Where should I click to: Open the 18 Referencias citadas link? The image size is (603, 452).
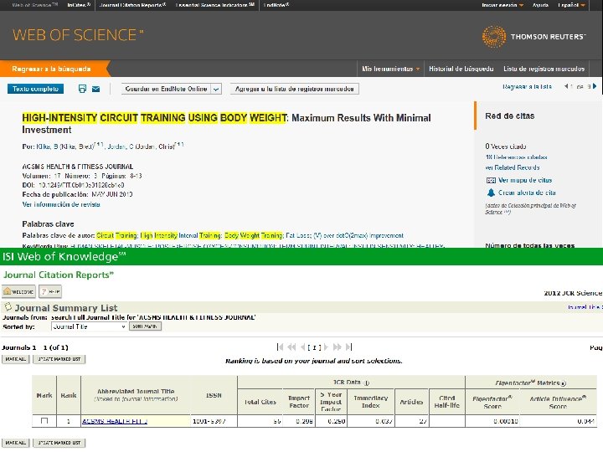pyautogui.click(x=516, y=157)
